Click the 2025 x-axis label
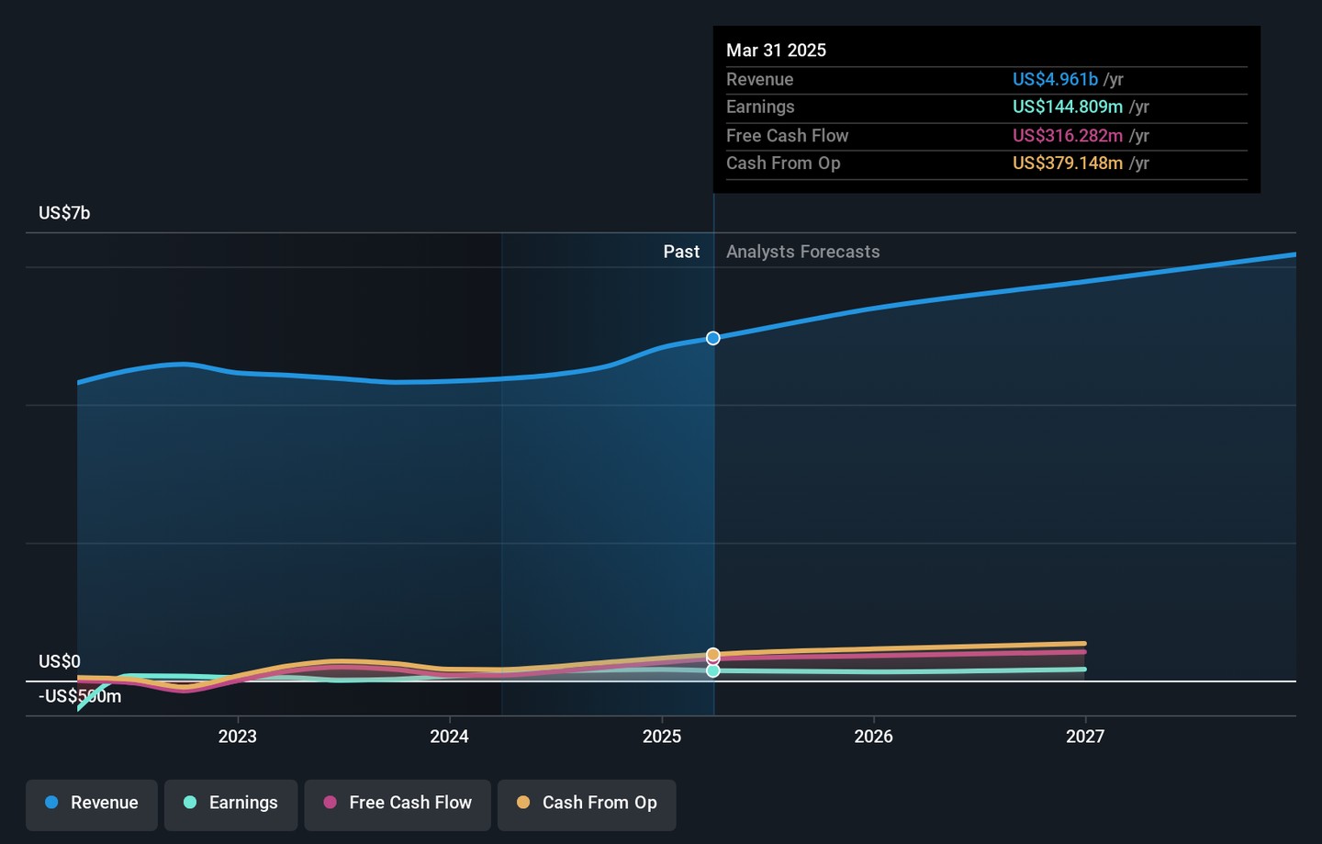This screenshot has width=1322, height=844. coord(662,737)
